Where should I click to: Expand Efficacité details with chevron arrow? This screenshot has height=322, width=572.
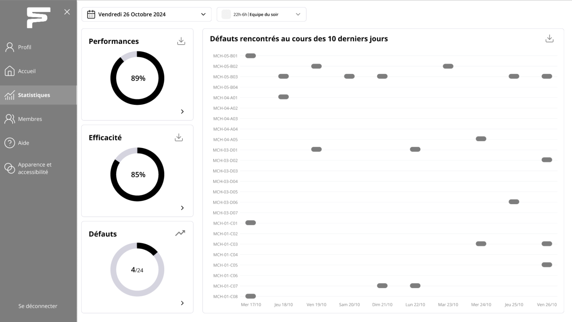pyautogui.click(x=182, y=208)
